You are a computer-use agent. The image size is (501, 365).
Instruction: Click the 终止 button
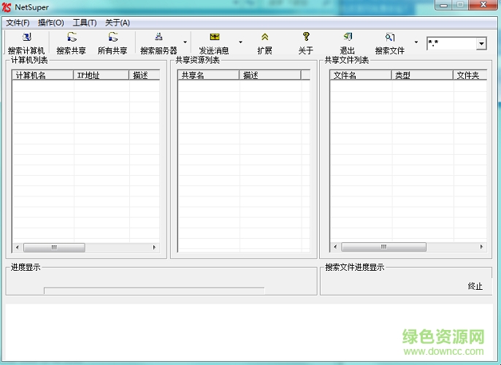pyautogui.click(x=475, y=286)
